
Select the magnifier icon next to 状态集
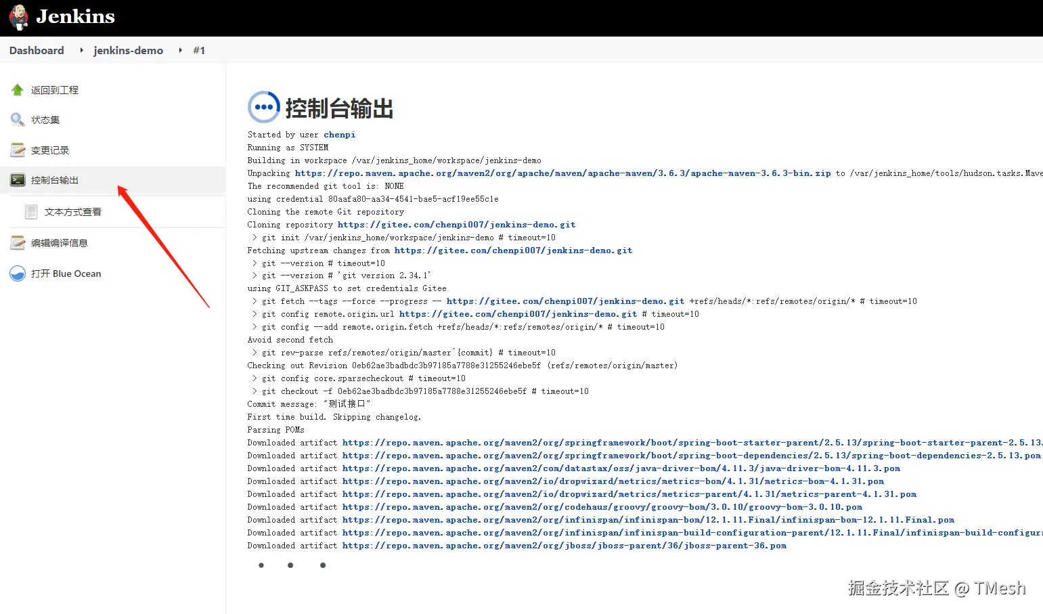[x=16, y=119]
